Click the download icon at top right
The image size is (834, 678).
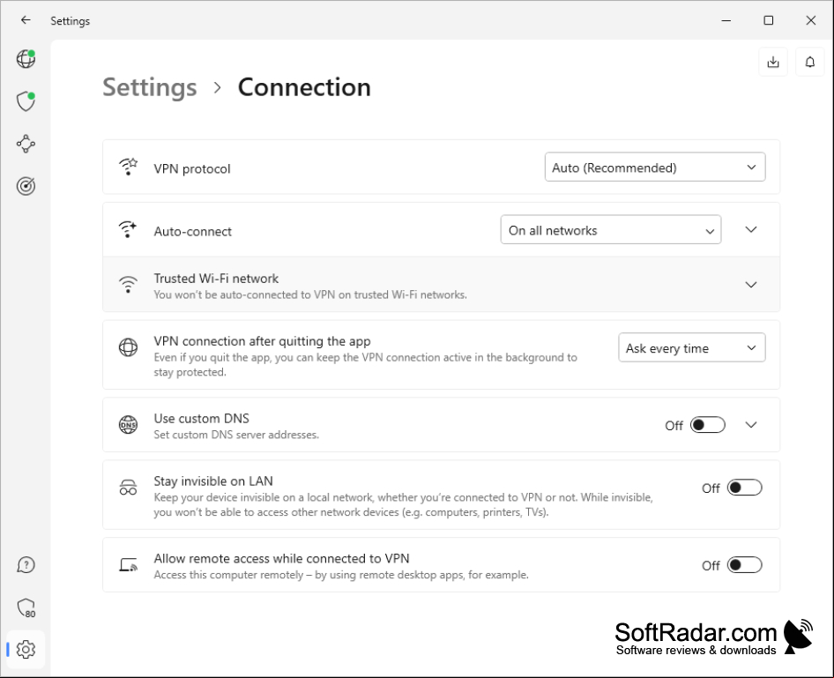773,63
